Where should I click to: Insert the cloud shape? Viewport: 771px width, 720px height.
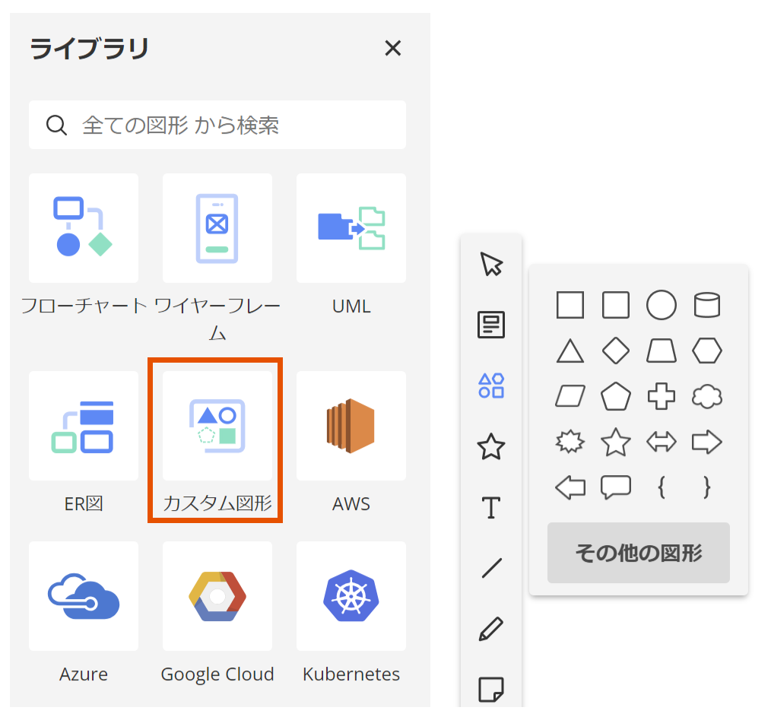pos(706,396)
